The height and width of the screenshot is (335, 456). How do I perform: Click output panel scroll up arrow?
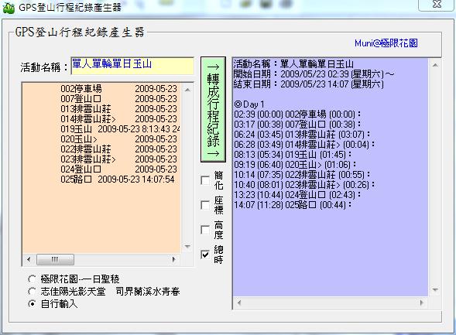(x=435, y=65)
